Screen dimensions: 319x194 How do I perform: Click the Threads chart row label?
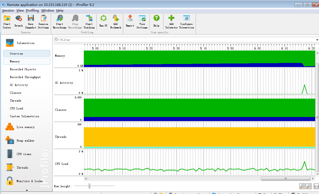[x=61, y=137]
